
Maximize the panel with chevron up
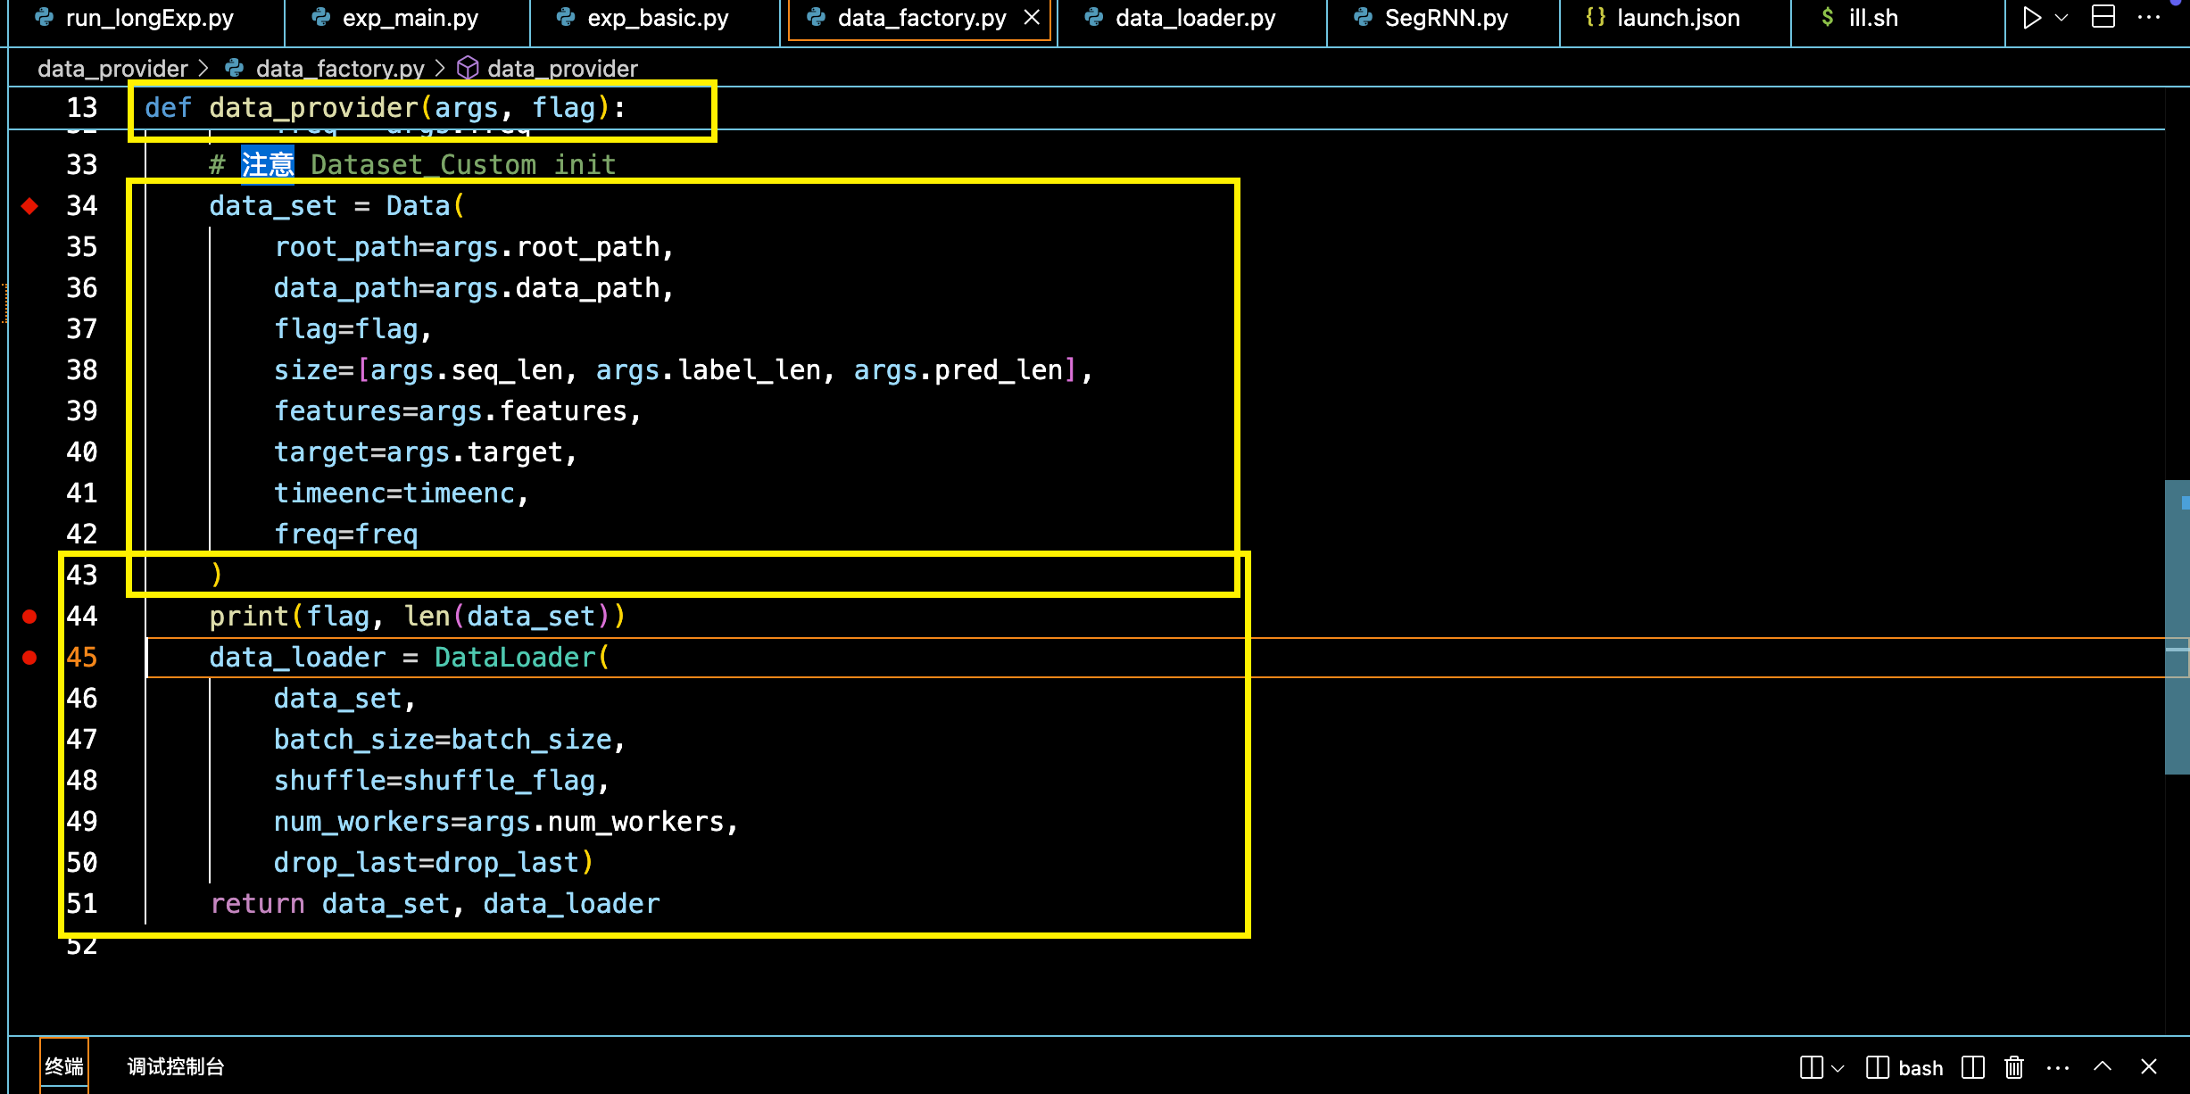point(2103,1066)
